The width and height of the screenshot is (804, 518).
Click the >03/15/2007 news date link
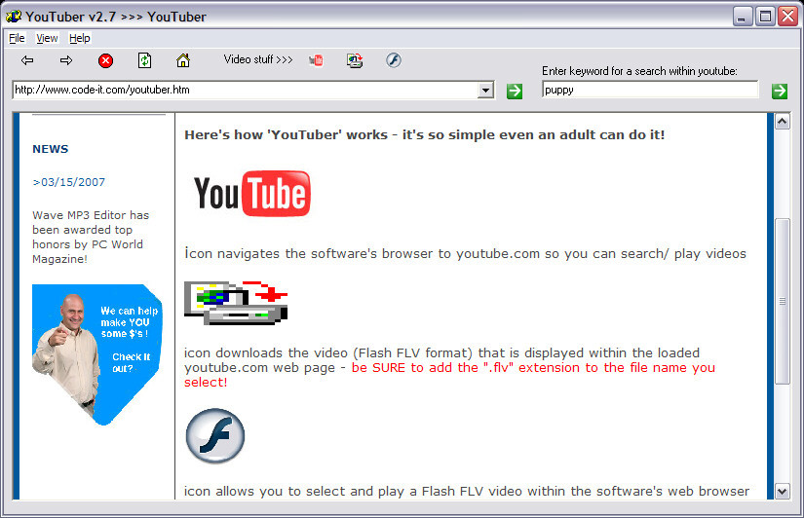coord(69,182)
